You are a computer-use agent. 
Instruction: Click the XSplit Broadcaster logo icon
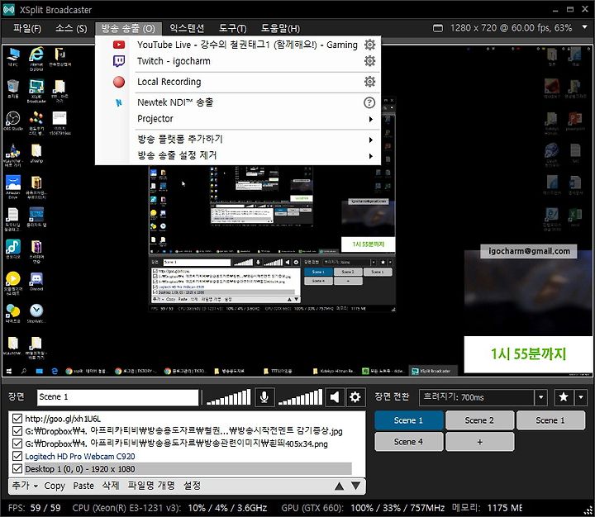(x=9, y=9)
